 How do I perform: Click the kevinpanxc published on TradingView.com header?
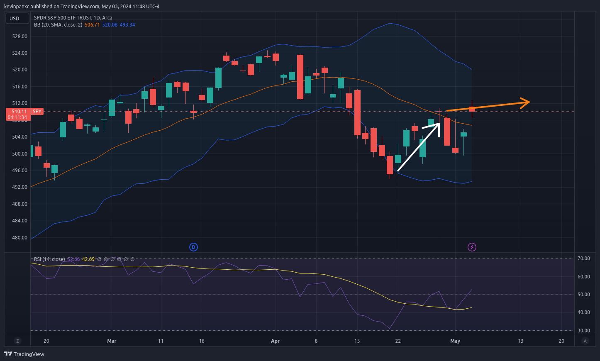[x=82, y=6]
